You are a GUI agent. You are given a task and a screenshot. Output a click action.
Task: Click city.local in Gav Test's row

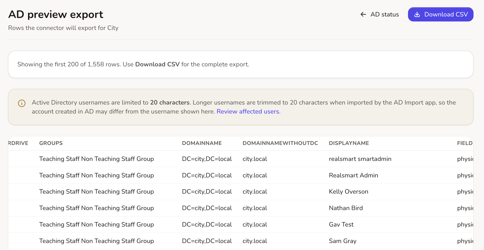pyautogui.click(x=255, y=225)
